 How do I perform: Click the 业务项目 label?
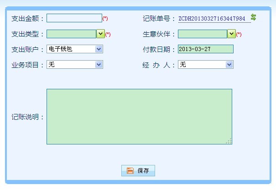(27, 65)
